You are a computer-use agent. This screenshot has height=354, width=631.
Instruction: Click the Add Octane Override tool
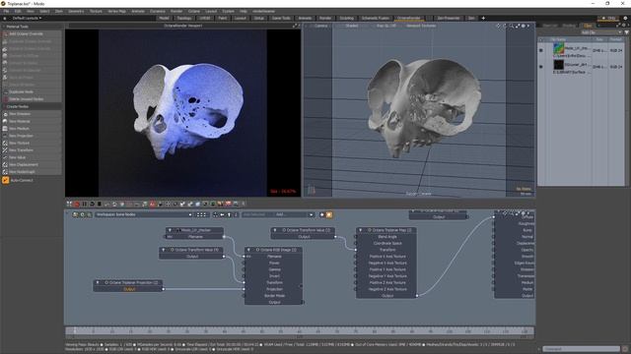coord(32,33)
